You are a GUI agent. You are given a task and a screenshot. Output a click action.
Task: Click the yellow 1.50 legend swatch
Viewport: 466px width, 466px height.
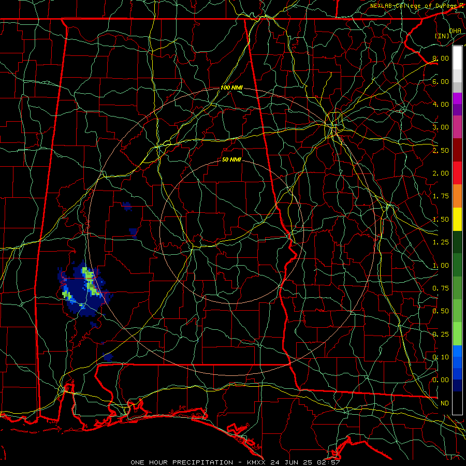tap(457, 219)
